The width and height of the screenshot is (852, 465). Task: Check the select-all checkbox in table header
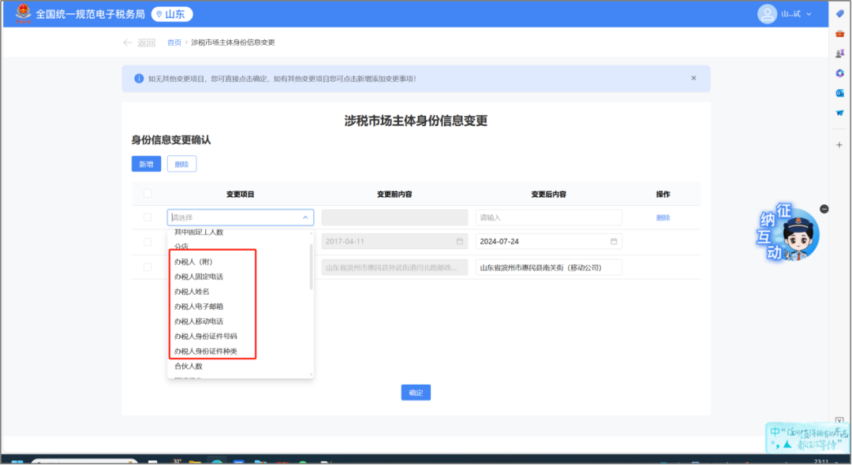(148, 193)
